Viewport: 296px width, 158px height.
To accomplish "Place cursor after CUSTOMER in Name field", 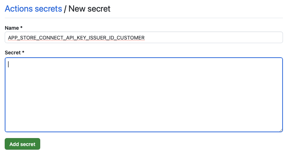I will pyautogui.click(x=145, y=37).
